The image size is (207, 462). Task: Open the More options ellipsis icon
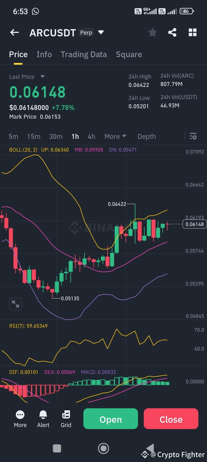pos(20,419)
